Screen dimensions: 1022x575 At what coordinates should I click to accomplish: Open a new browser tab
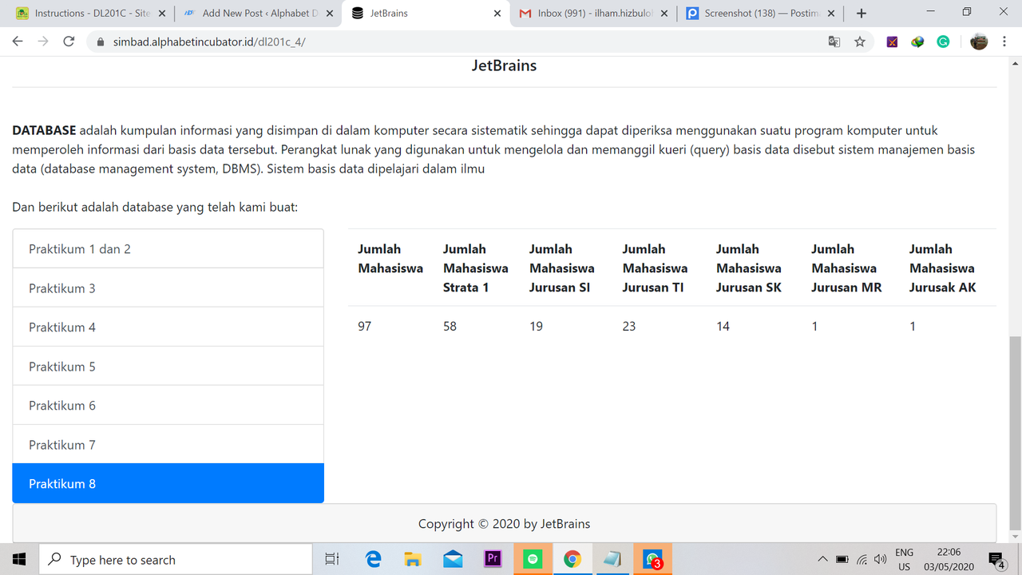pyautogui.click(x=862, y=14)
